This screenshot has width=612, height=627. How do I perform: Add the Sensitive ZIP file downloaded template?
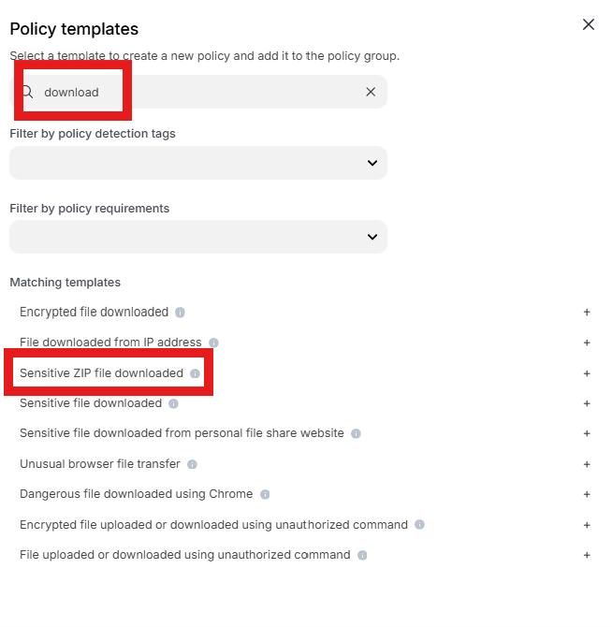[x=587, y=373]
